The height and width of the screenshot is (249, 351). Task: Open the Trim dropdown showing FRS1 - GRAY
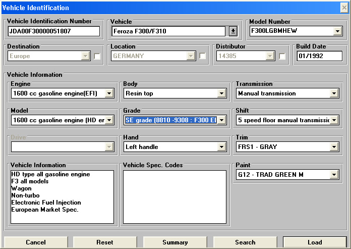[x=334, y=147]
